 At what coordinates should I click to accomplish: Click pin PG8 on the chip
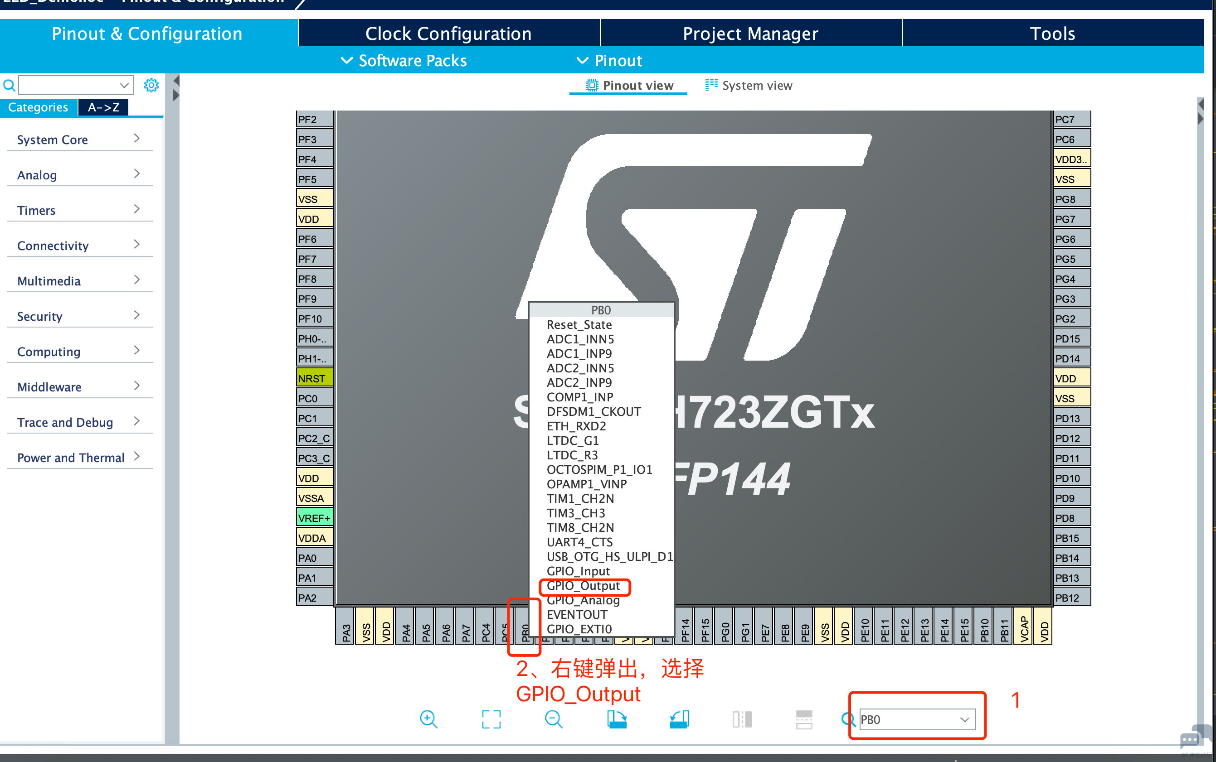click(x=1072, y=198)
